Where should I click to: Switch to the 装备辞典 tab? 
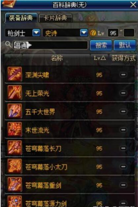point(21,18)
